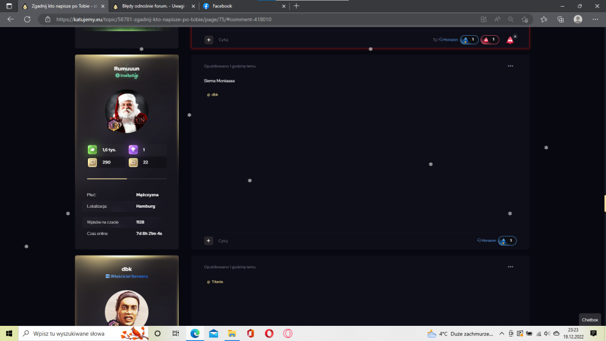
Task: Click the blue reaction counter on Rumuuun's post
Action: pos(507,240)
